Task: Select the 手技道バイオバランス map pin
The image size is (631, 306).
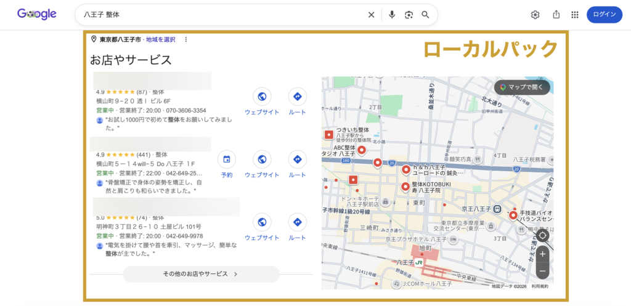Action: (x=513, y=215)
